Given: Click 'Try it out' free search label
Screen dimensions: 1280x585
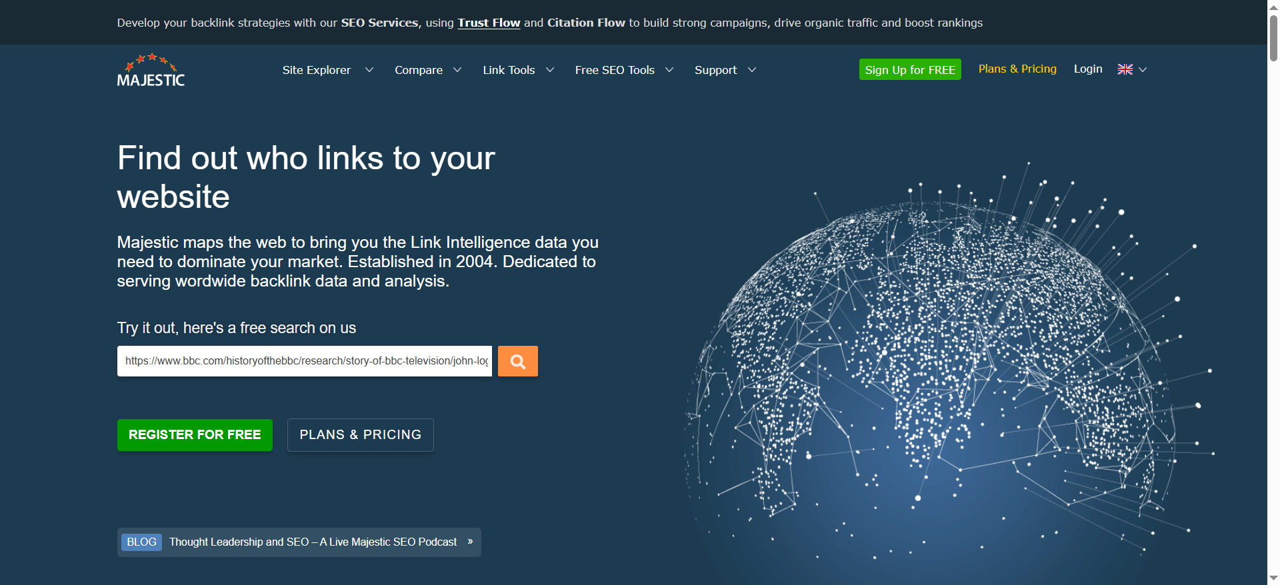Looking at the screenshot, I should point(237,328).
